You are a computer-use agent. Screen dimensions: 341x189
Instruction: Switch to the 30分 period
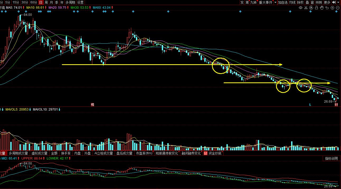(25, 2)
